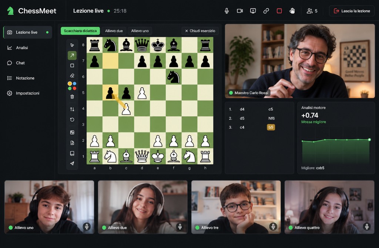379x248 pixels.
Task: Toggle Allievo due microphone
Action: pyautogui.click(x=180, y=226)
